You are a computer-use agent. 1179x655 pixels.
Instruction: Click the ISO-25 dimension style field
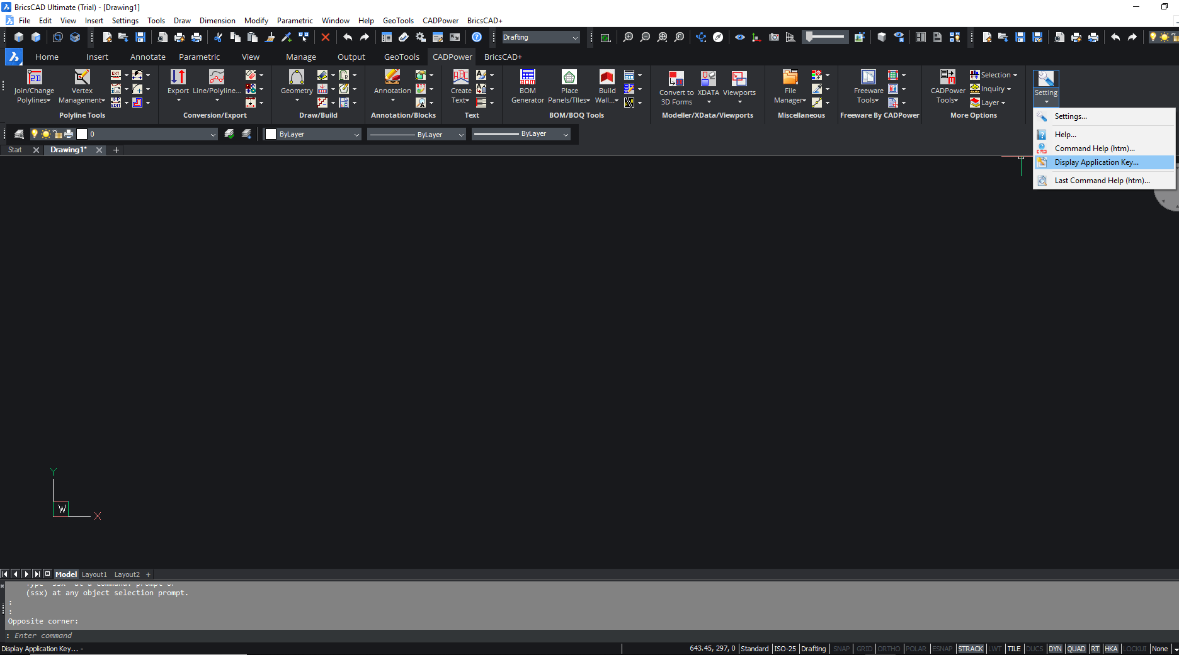pos(785,649)
